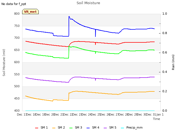Click the 0.4 tick on rain axis
The width and height of the screenshot is (177, 133).
pyautogui.click(x=165, y=72)
